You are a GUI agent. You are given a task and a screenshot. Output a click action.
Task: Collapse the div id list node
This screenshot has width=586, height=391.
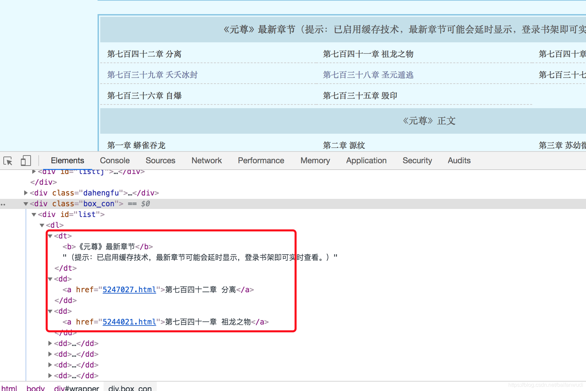tap(34, 214)
